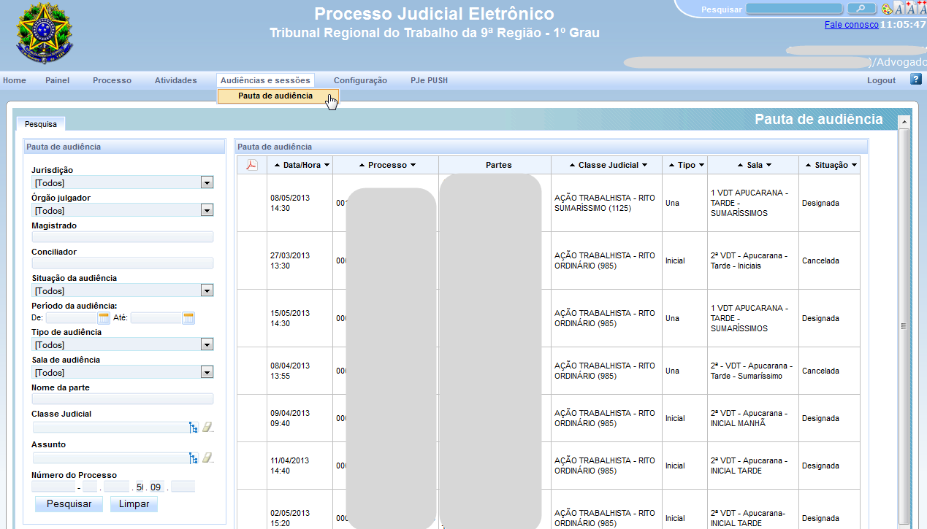Click the Nome da parte input field
This screenshot has height=529, width=927.
(x=123, y=399)
